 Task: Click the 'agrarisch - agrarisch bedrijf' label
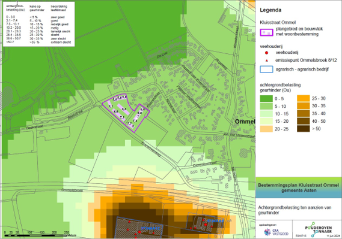point(302,69)
